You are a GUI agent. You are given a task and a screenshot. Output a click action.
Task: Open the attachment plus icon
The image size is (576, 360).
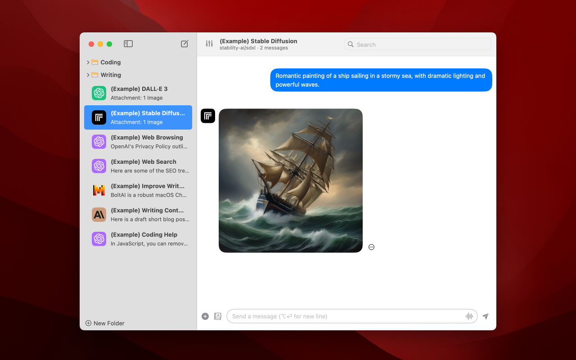[x=205, y=316]
